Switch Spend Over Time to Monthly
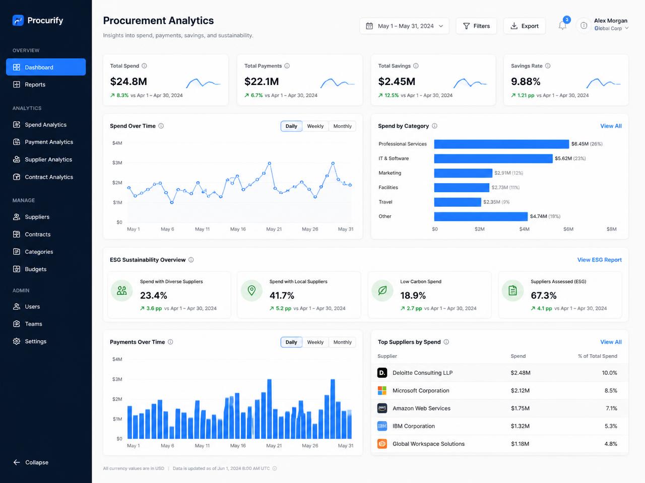The image size is (645, 483). pos(343,126)
